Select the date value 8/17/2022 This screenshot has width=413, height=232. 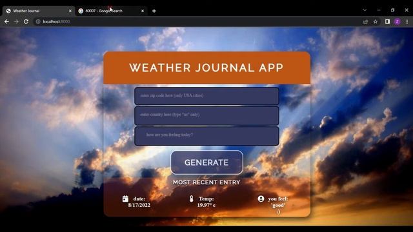point(139,205)
